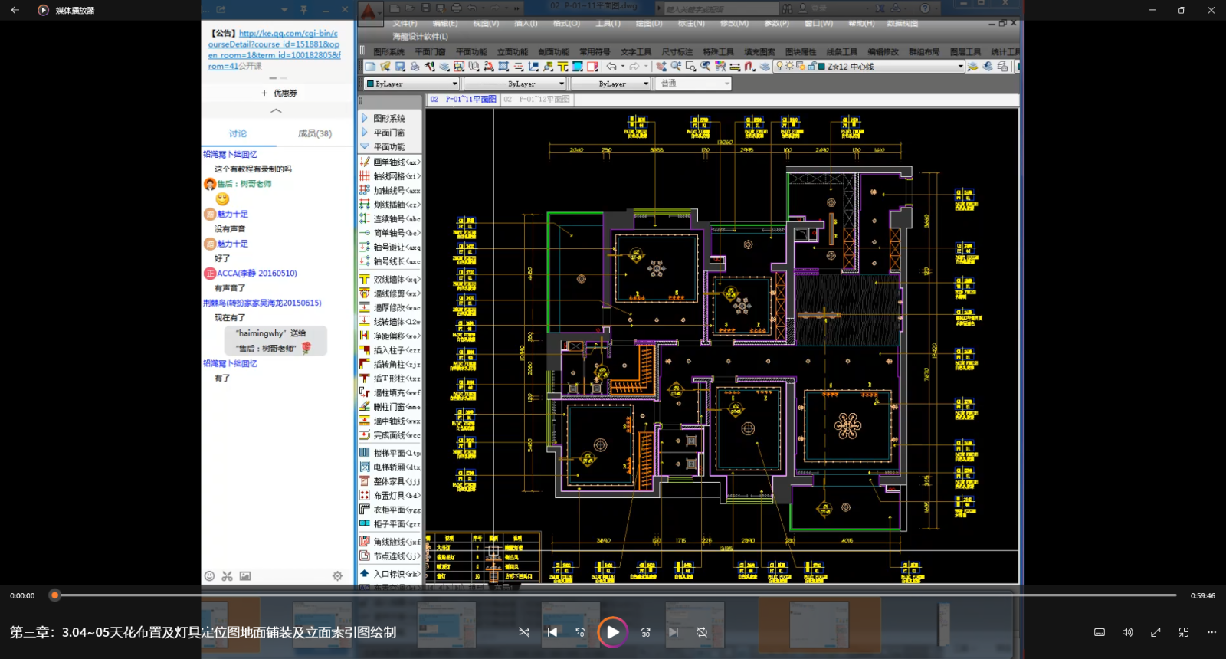Click the seek bar to change position

(x=613, y=595)
